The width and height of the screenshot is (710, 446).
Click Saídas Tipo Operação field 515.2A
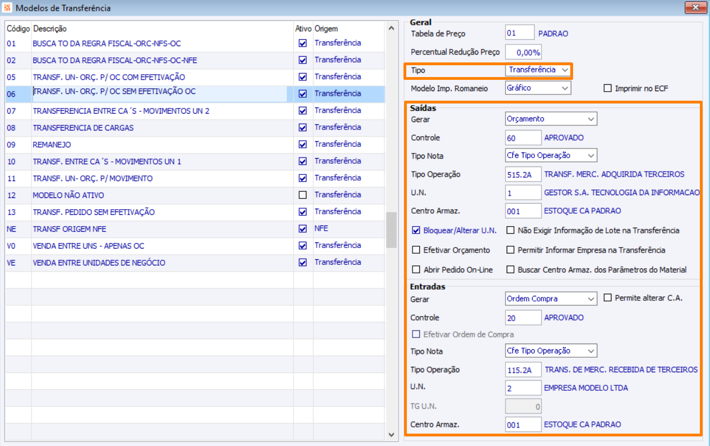click(x=523, y=174)
